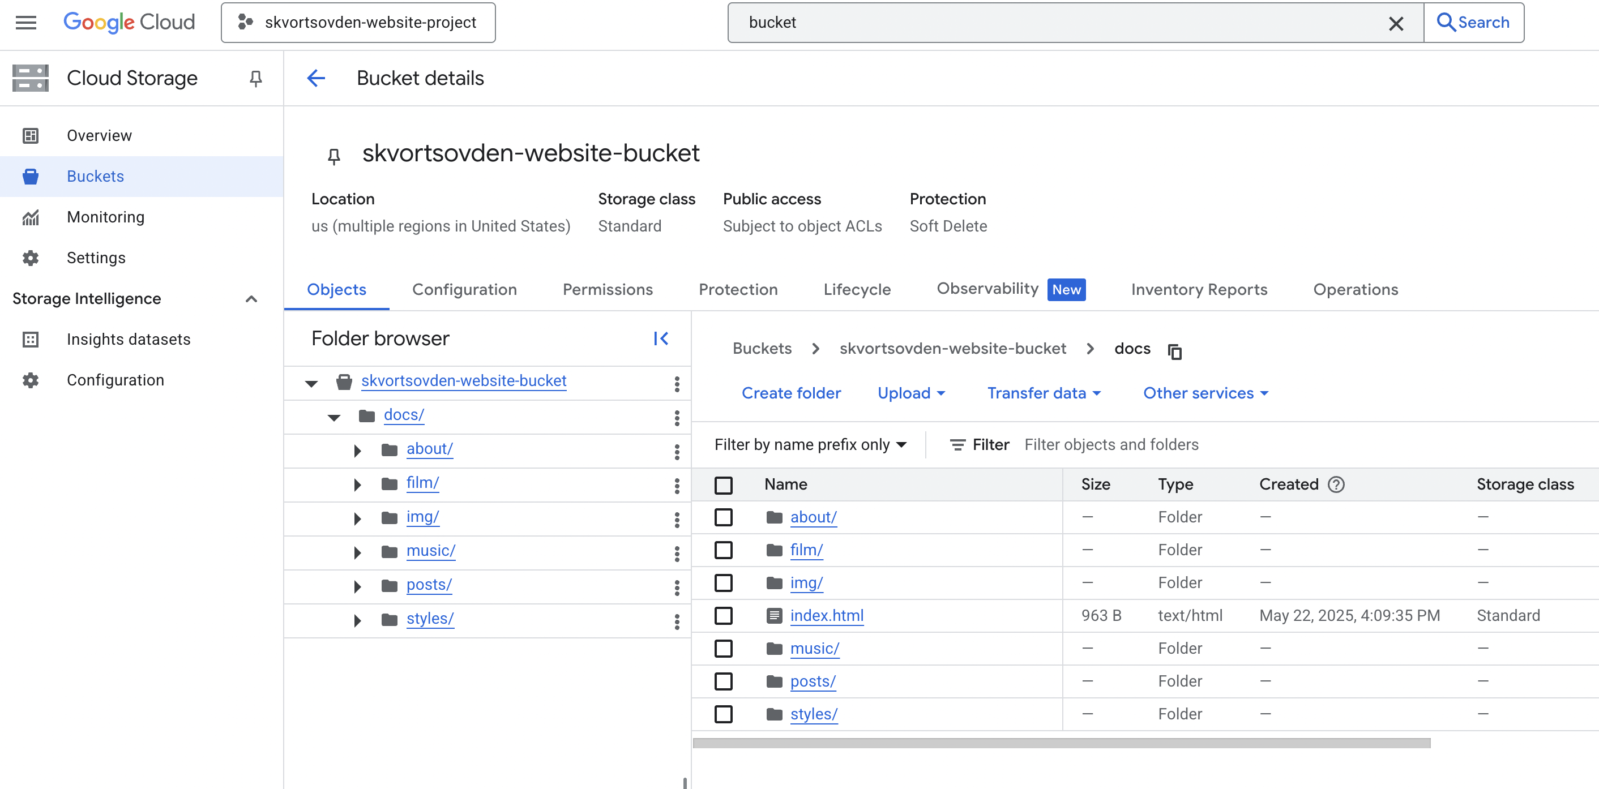1599x789 pixels.
Task: Open the Operations tab
Action: pyautogui.click(x=1356, y=290)
